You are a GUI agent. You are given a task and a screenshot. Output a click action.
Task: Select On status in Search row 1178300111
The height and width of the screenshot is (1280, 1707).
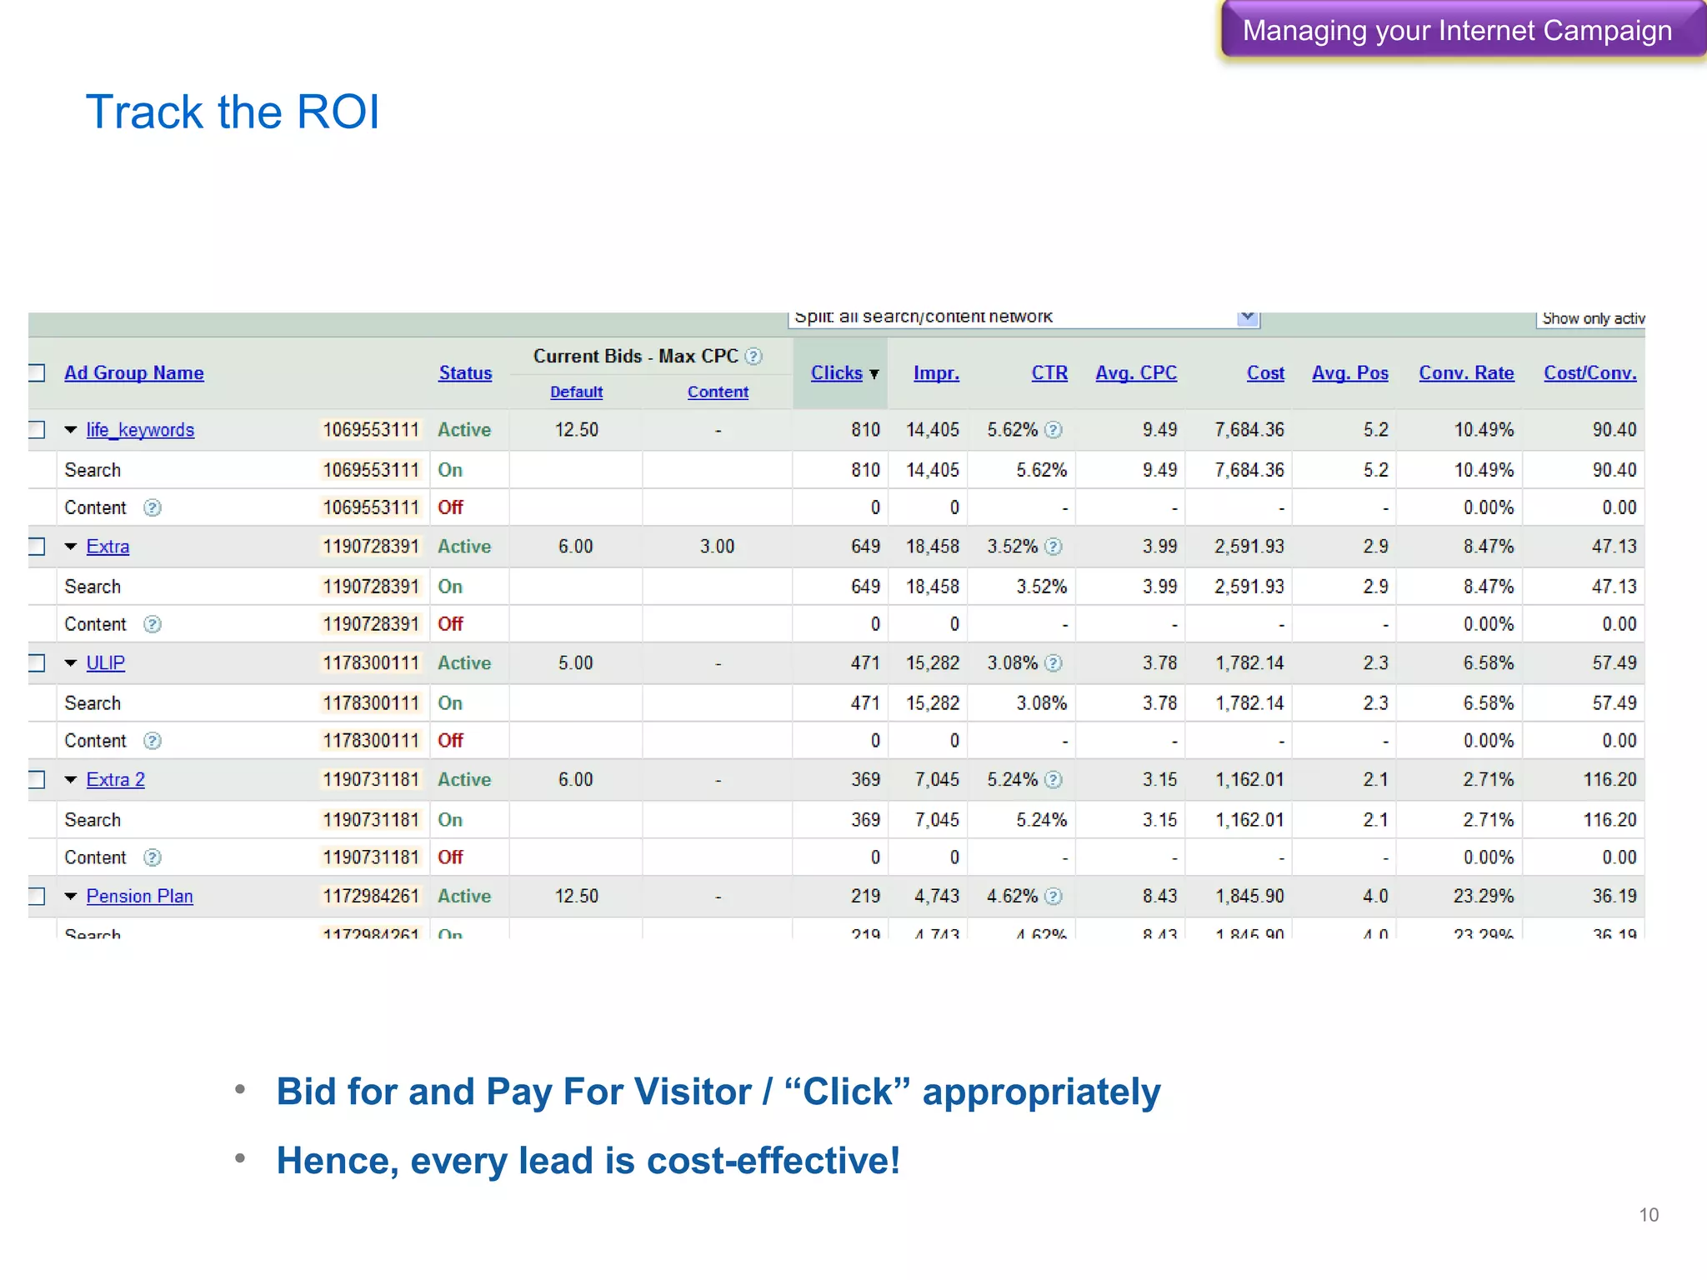coord(450,703)
